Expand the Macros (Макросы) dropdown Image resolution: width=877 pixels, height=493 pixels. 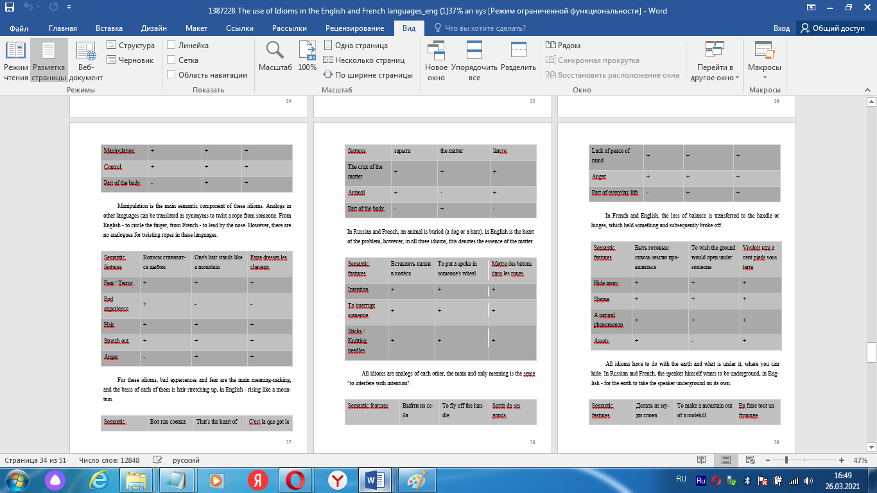pyautogui.click(x=764, y=61)
